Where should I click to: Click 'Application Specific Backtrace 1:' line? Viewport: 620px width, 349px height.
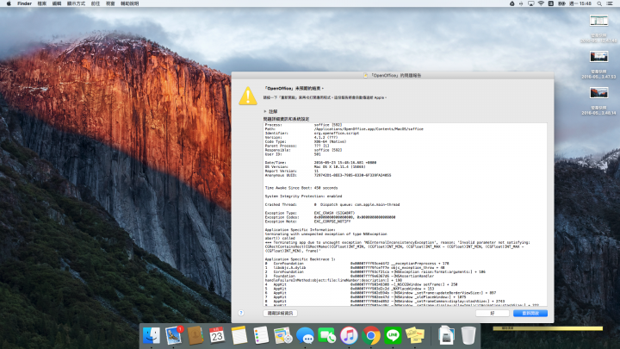(x=301, y=259)
